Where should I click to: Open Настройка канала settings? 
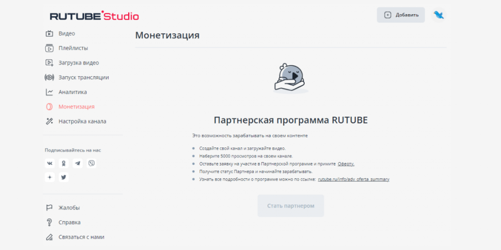(x=82, y=121)
